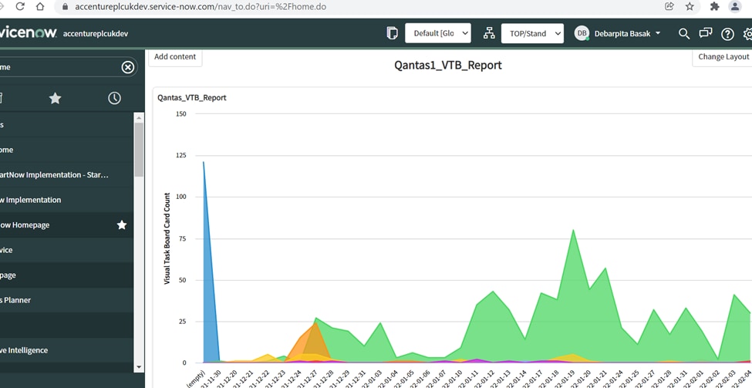Viewport: 752px width, 388px height.
Task: Open the Default [Global] update set dropdown
Action: click(x=438, y=33)
